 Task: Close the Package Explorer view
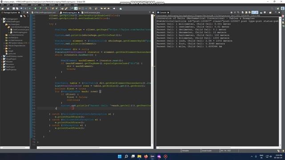19,12
